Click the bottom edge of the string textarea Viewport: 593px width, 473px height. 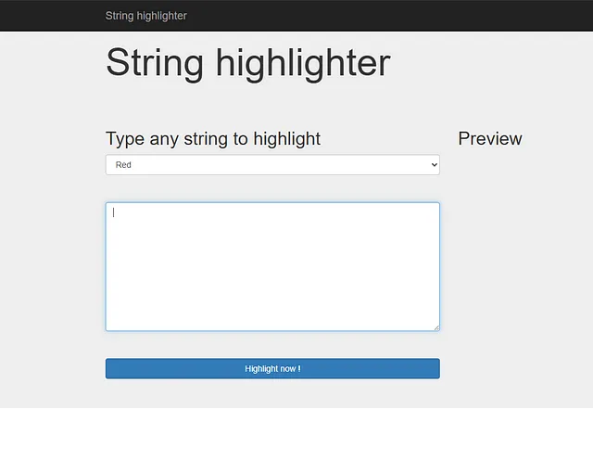(x=272, y=331)
